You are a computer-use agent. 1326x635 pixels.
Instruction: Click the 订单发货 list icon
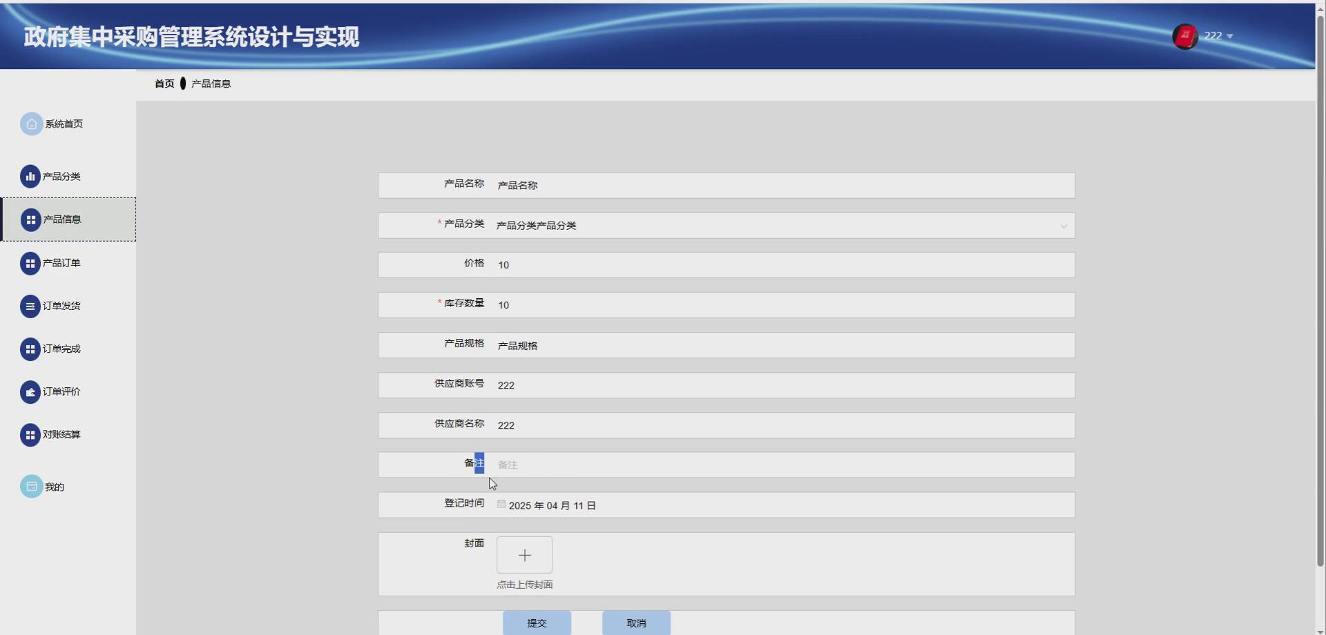point(30,306)
